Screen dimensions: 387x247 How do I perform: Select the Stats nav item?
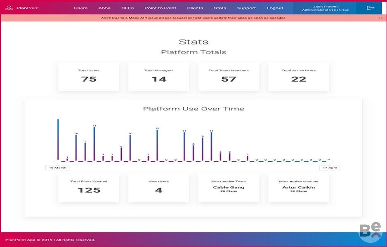[220, 8]
